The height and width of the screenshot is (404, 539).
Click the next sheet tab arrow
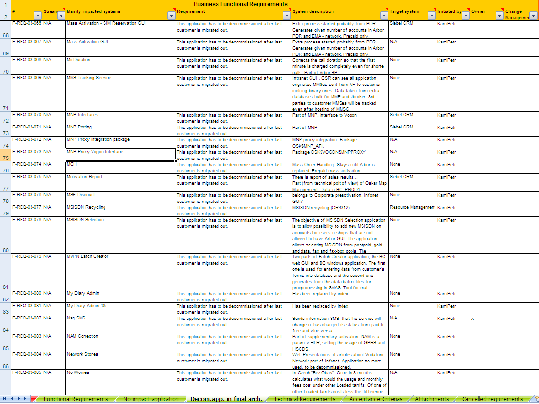[x=19, y=399]
